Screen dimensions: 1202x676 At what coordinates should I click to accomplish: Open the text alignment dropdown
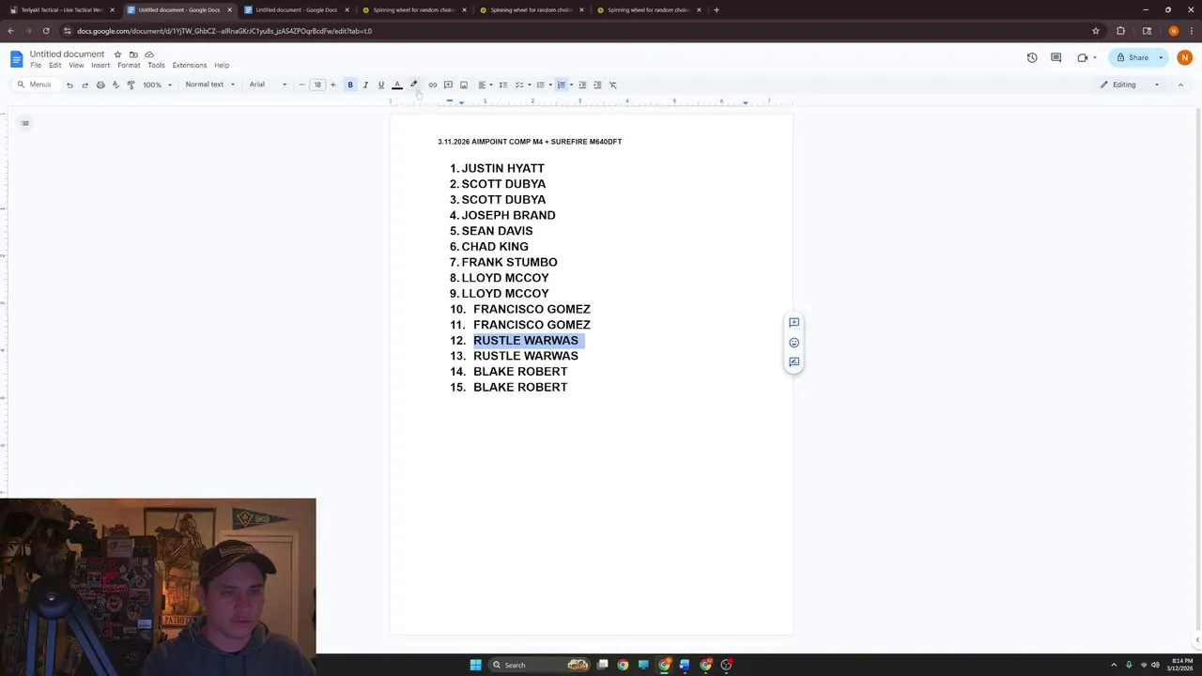tap(485, 84)
